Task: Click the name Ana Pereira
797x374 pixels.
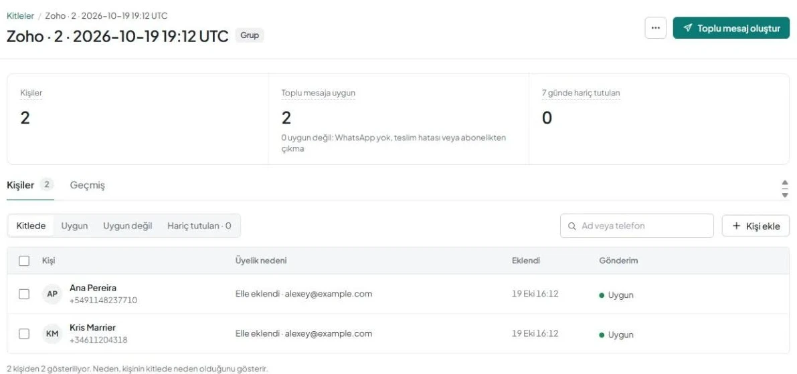Action: [x=93, y=288]
